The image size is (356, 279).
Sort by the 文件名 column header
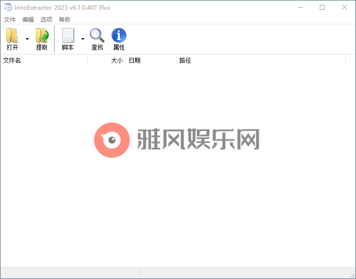click(43, 60)
